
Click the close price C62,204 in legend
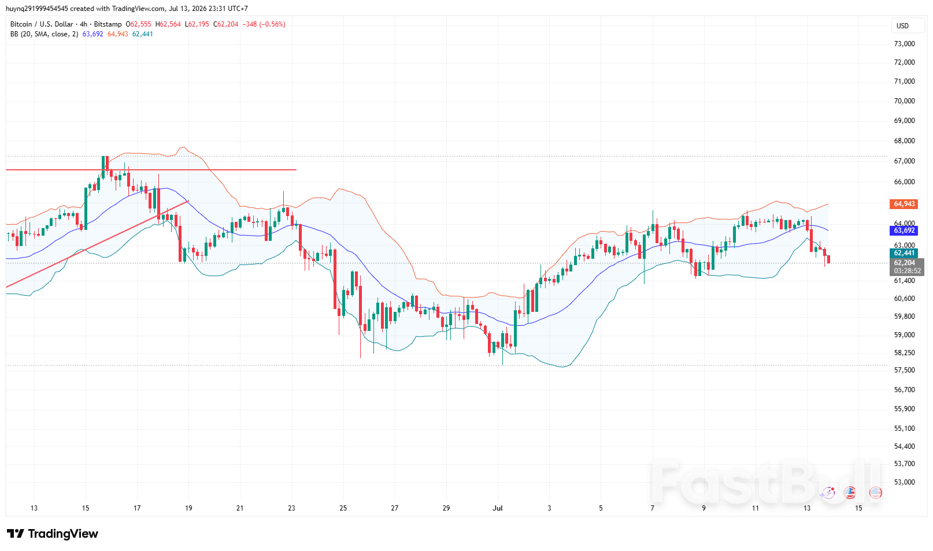[226, 24]
